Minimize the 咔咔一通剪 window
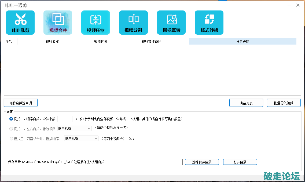 pyautogui.click(x=289, y=5)
